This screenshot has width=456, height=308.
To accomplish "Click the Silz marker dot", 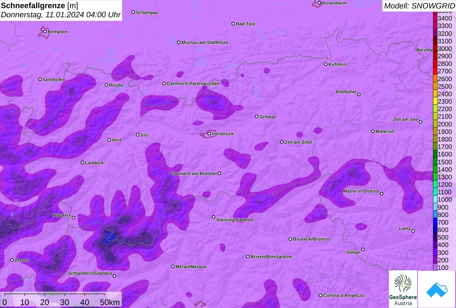I will (x=138, y=135).
